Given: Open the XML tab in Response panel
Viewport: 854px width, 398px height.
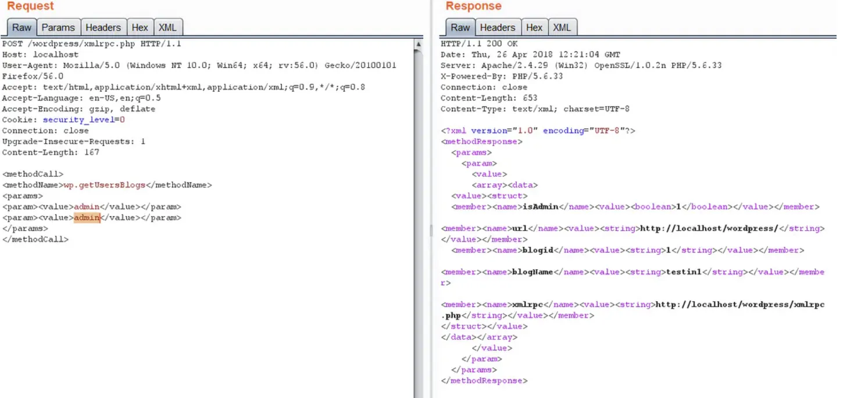Looking at the screenshot, I should (562, 27).
